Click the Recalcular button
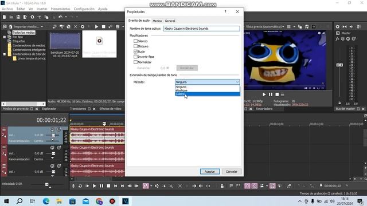Screen dimensions: 367x206 [187, 68]
